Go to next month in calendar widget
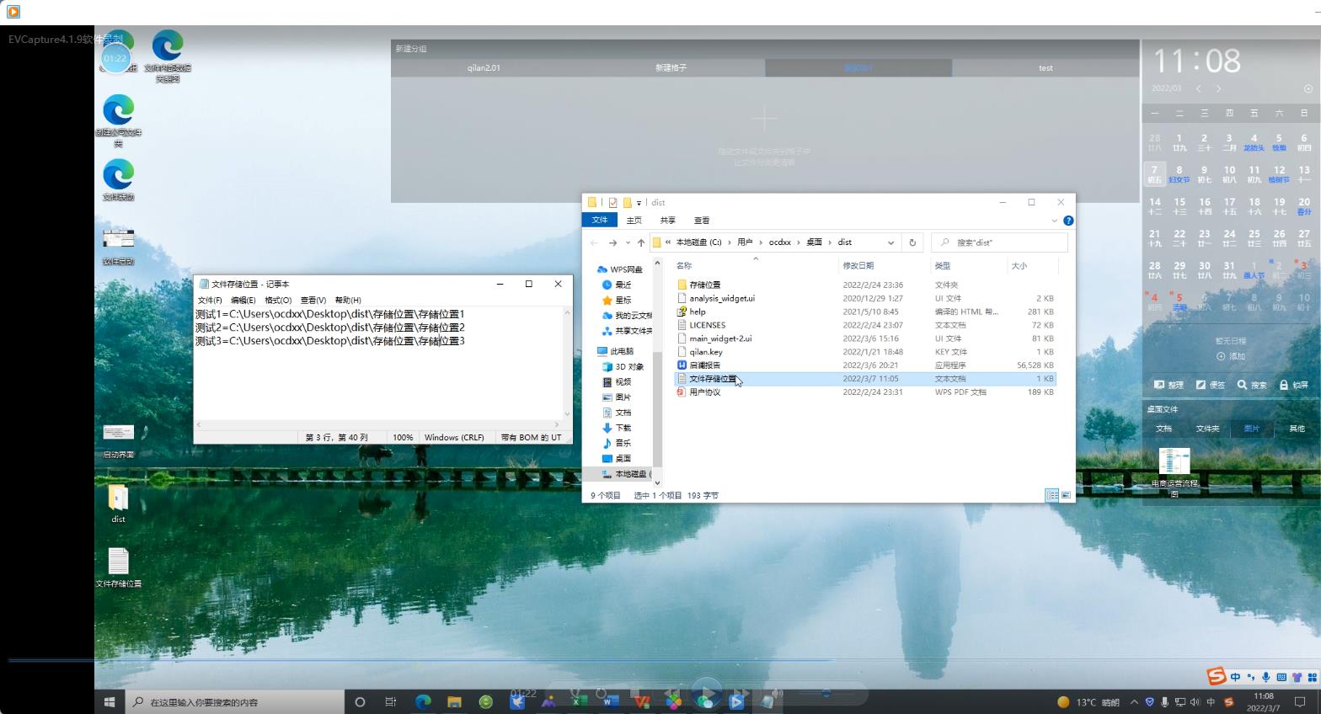 [x=1219, y=88]
